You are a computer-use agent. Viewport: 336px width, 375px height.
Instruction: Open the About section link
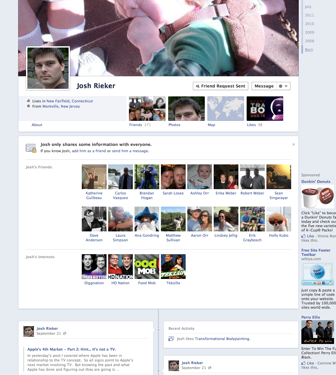click(x=37, y=125)
